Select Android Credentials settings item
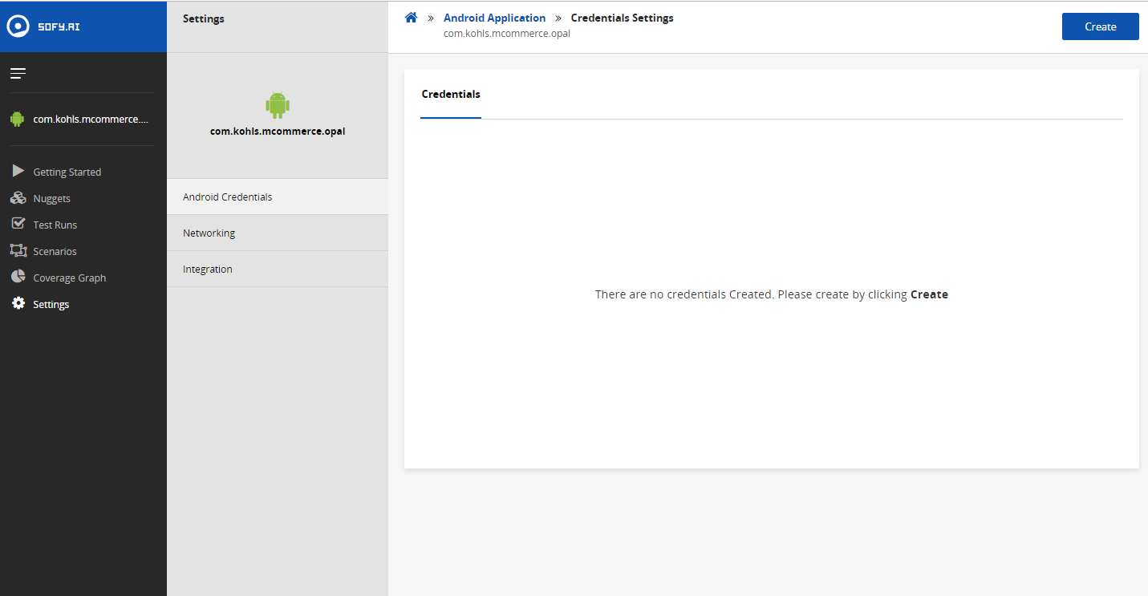Screen dimensions: 1148x596 278,197
